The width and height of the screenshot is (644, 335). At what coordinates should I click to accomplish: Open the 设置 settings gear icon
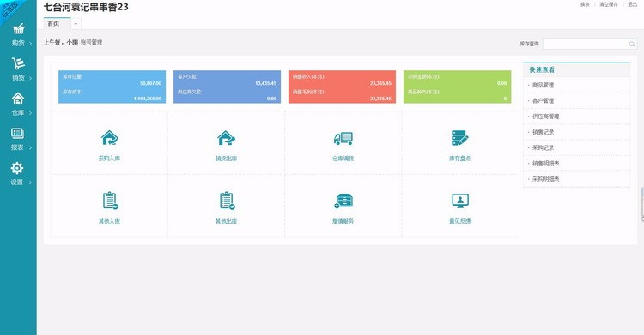(17, 168)
